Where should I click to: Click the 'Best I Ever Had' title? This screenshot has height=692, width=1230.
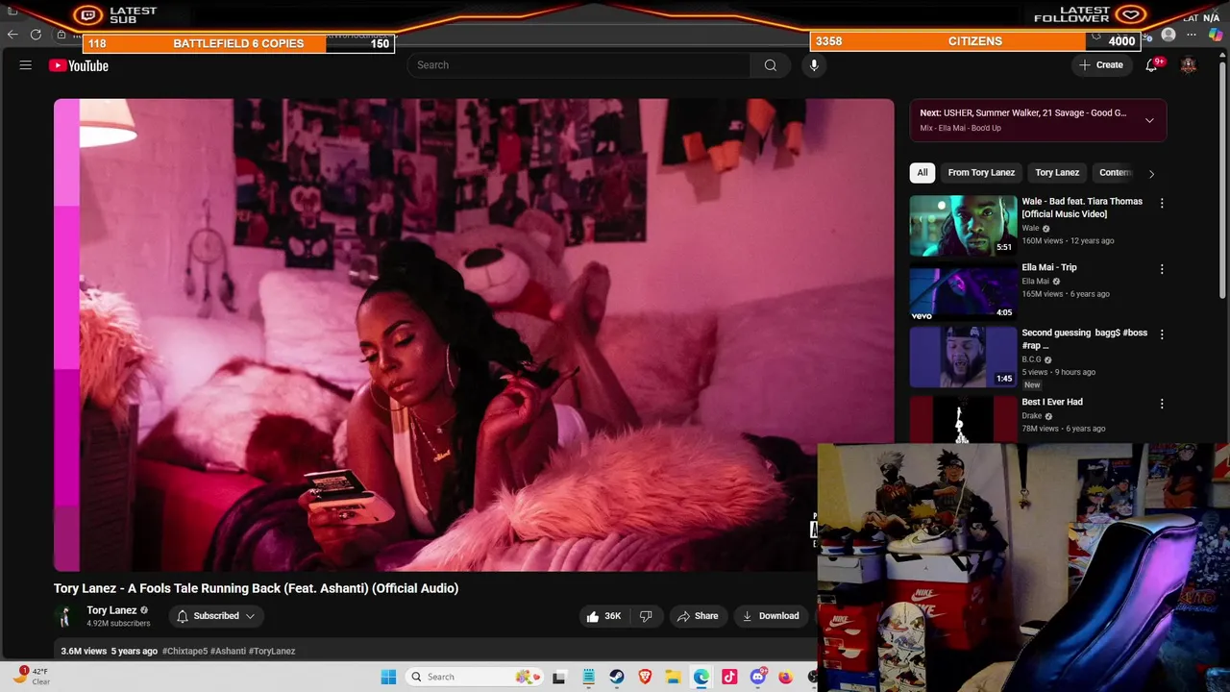point(1052,402)
